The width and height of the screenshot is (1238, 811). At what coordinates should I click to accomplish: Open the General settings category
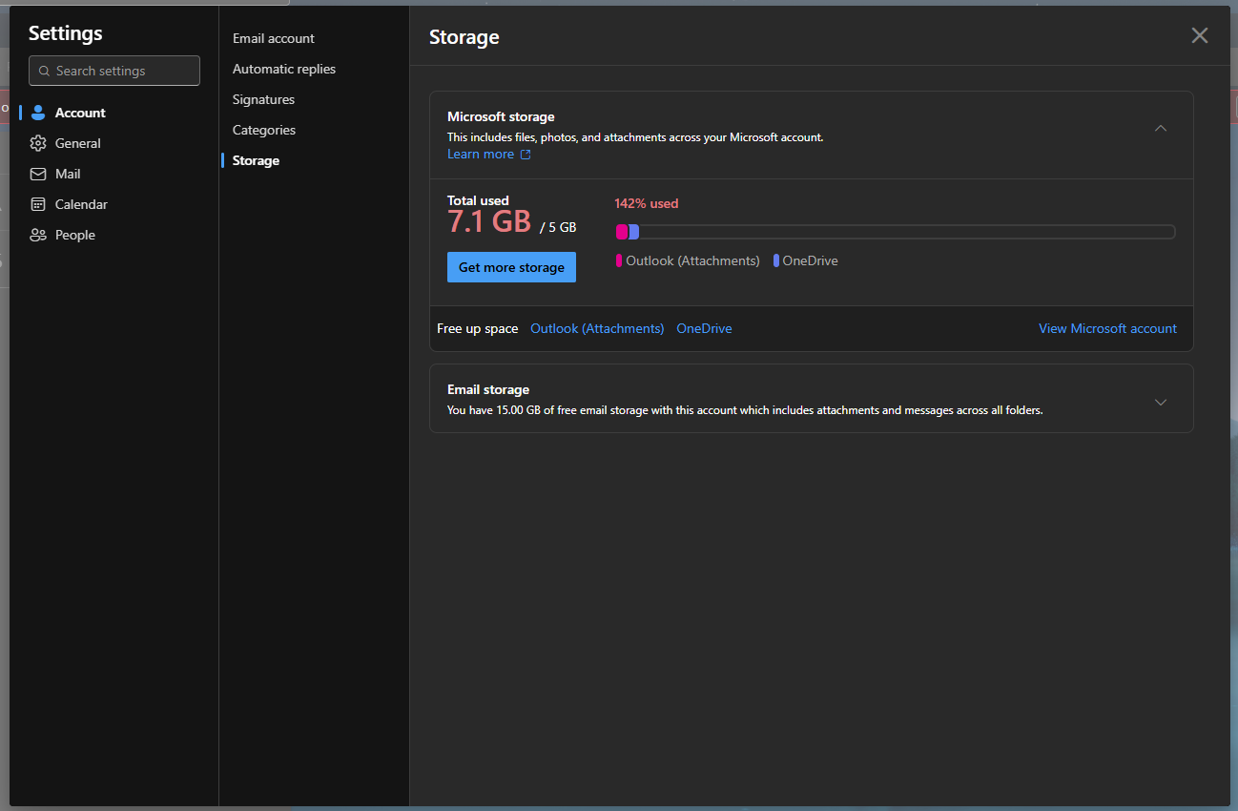click(114, 143)
